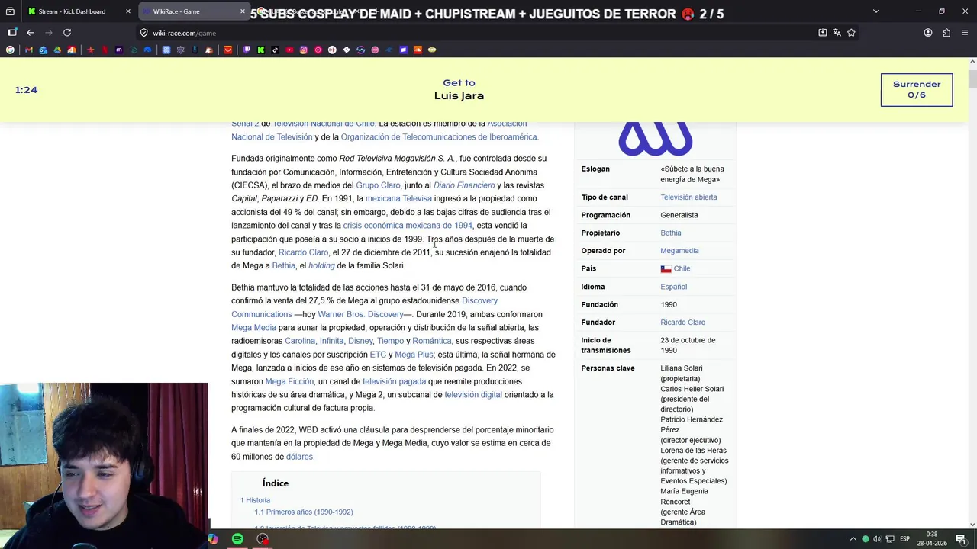
Task: Click the red star bookmark icon
Action: point(91,50)
